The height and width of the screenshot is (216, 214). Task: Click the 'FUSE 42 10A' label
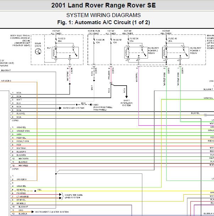(117, 41)
